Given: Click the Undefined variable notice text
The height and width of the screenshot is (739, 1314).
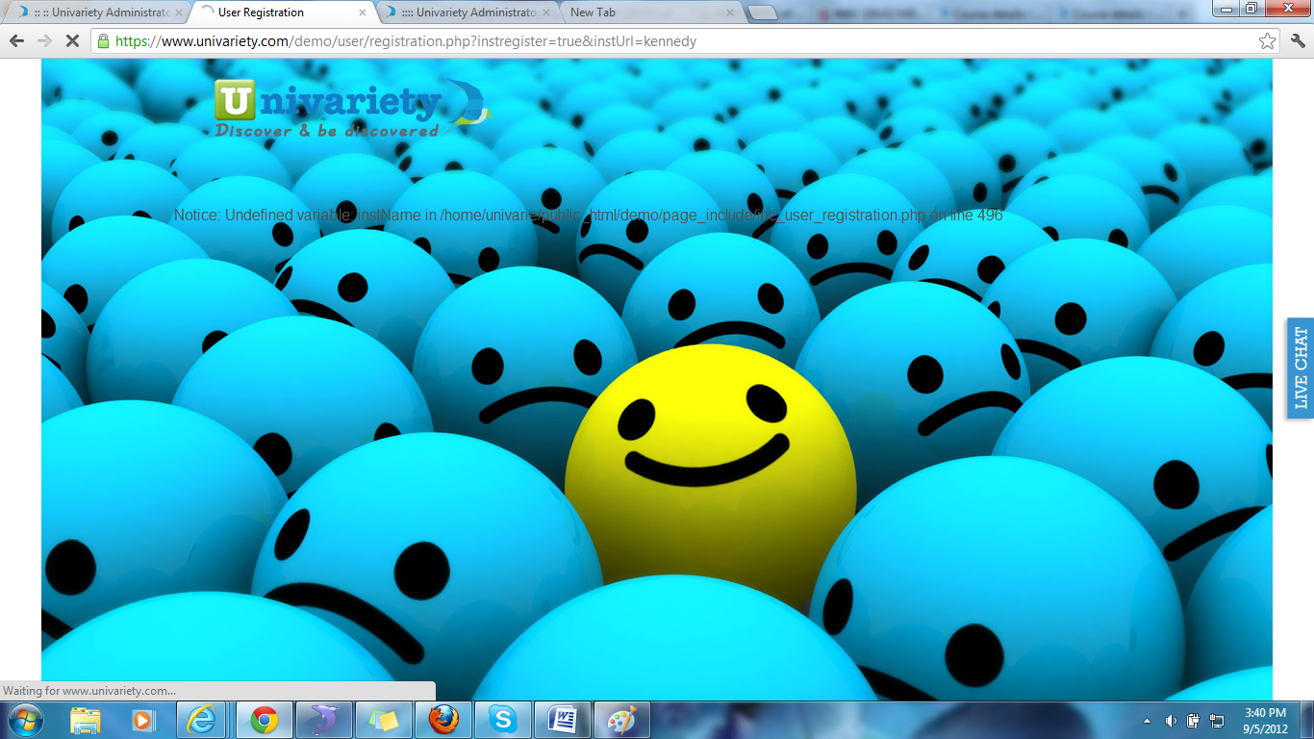Looking at the screenshot, I should coord(588,216).
